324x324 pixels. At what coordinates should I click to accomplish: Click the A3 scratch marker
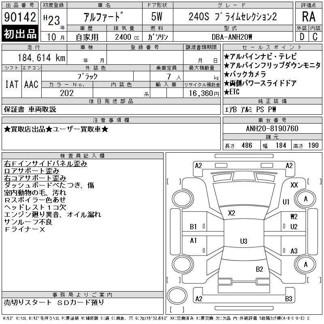[x=294, y=251]
